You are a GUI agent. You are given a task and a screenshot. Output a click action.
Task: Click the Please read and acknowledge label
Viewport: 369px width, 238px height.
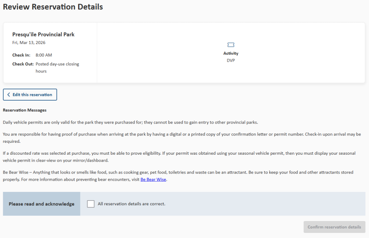click(41, 204)
